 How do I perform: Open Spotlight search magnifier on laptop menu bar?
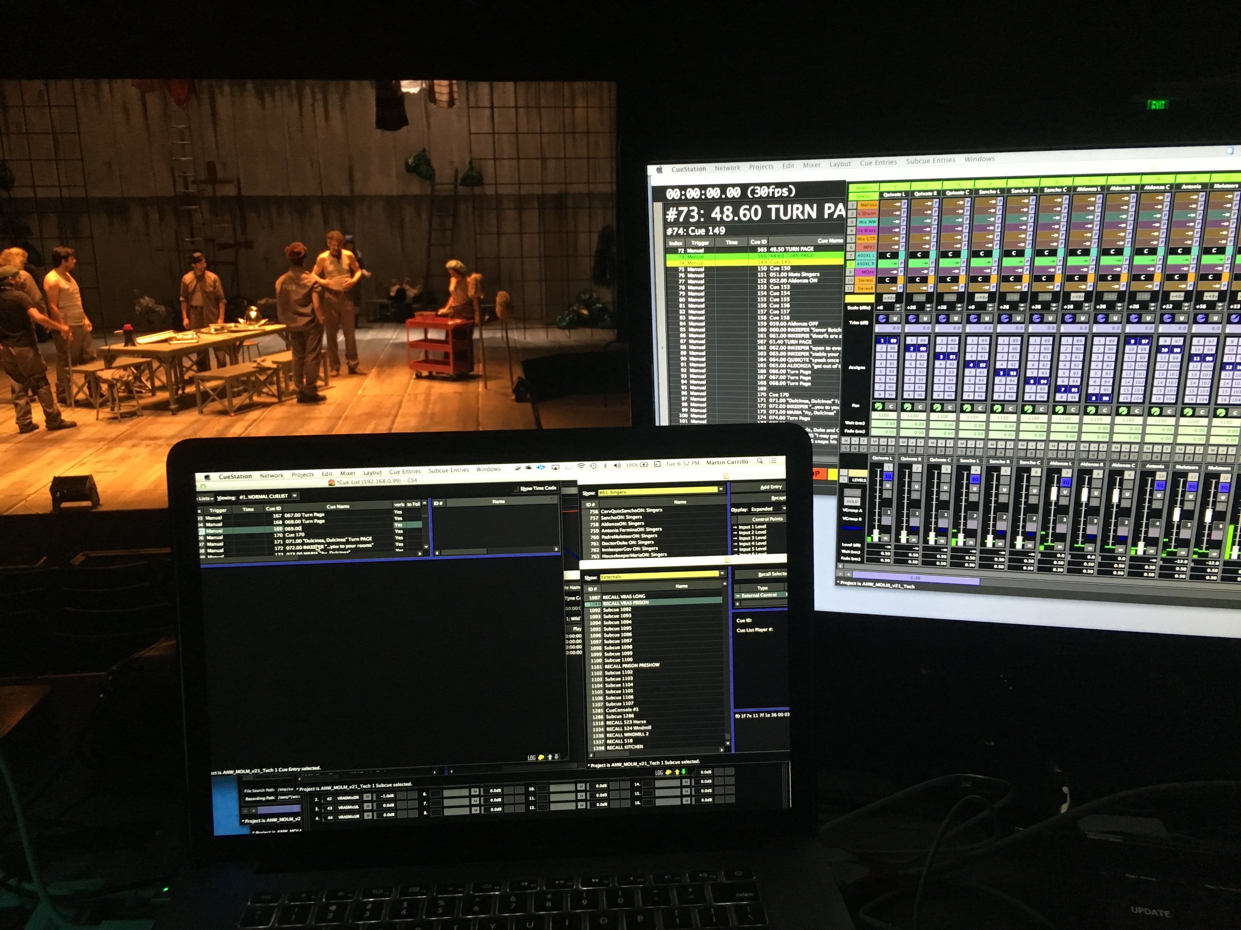[x=759, y=461]
